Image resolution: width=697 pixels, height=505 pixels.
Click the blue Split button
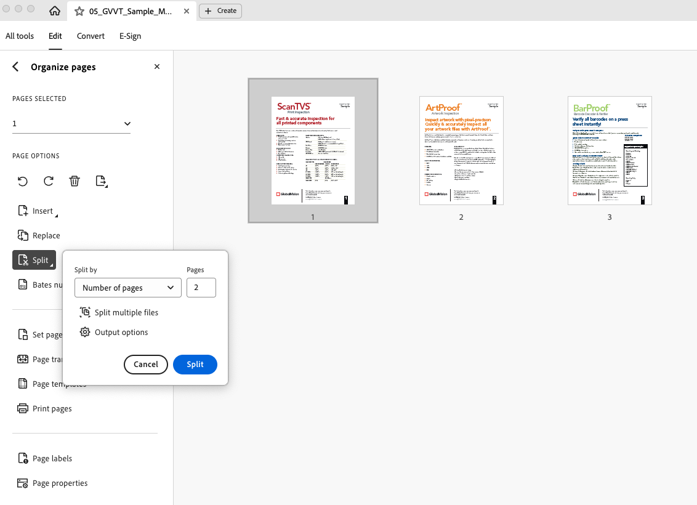point(195,365)
